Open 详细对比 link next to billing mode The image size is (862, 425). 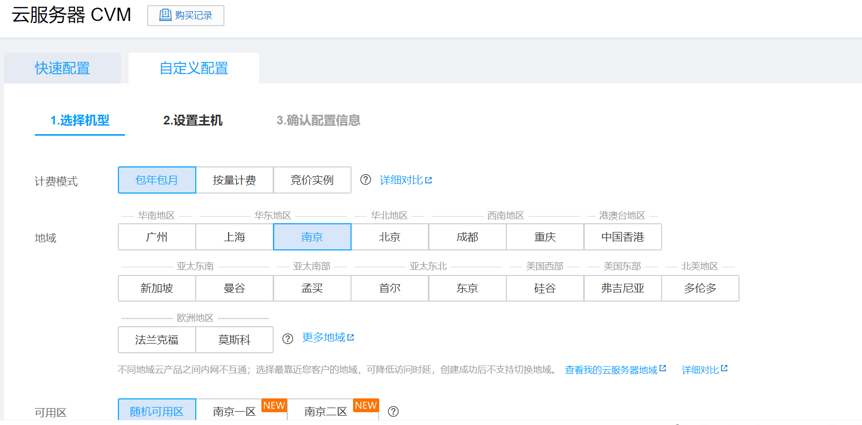[406, 180]
